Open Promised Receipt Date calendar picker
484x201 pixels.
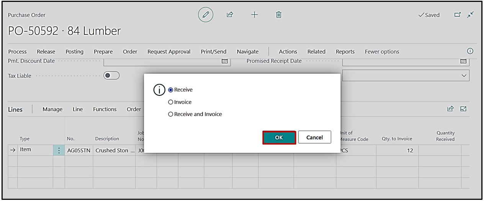click(x=463, y=61)
